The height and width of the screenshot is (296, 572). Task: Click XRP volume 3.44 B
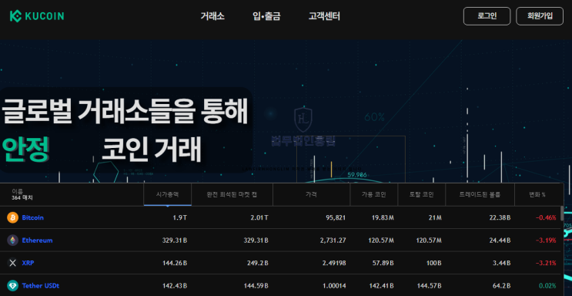[502, 263]
